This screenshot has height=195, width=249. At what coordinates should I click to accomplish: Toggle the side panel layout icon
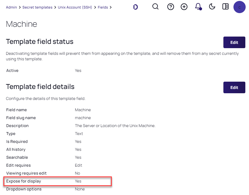pos(226,7)
